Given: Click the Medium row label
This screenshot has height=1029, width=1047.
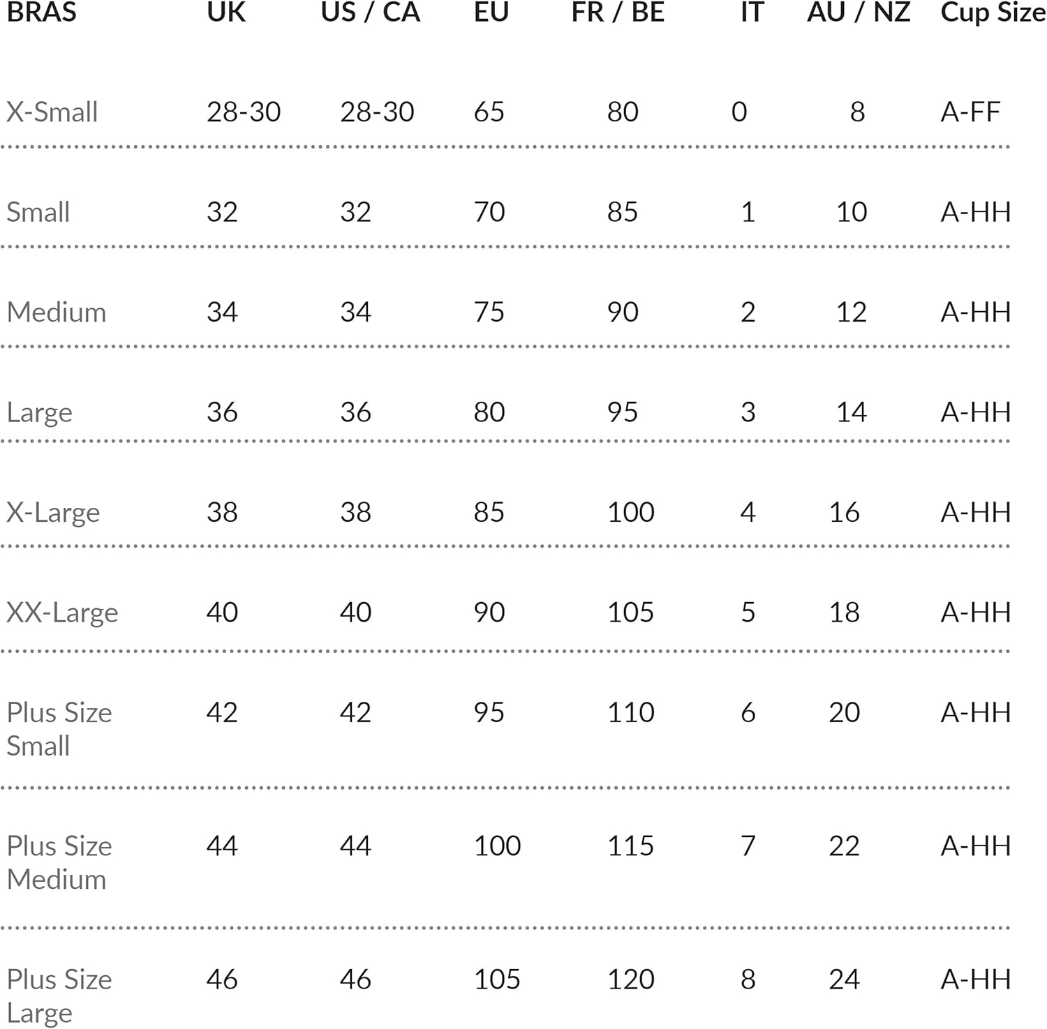Looking at the screenshot, I should tap(57, 312).
